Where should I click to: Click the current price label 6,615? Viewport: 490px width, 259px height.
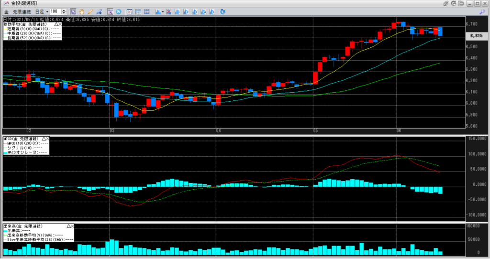[476, 35]
